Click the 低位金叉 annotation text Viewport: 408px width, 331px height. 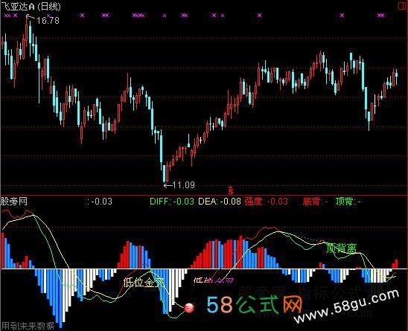click(144, 283)
